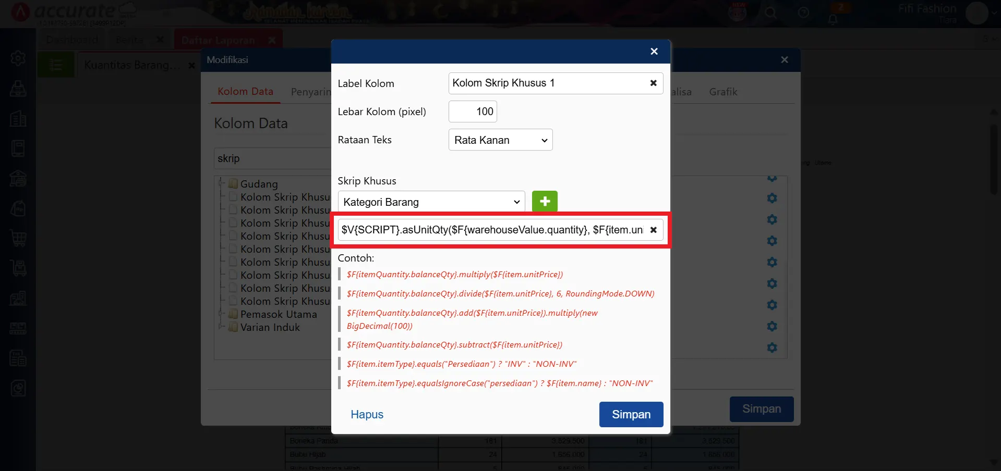Clear the custom script formula field

pyautogui.click(x=653, y=230)
